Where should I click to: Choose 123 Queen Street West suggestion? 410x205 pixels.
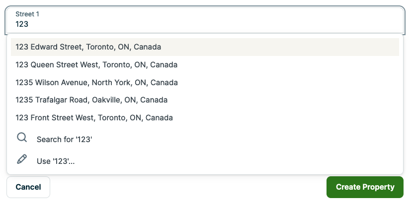point(96,65)
